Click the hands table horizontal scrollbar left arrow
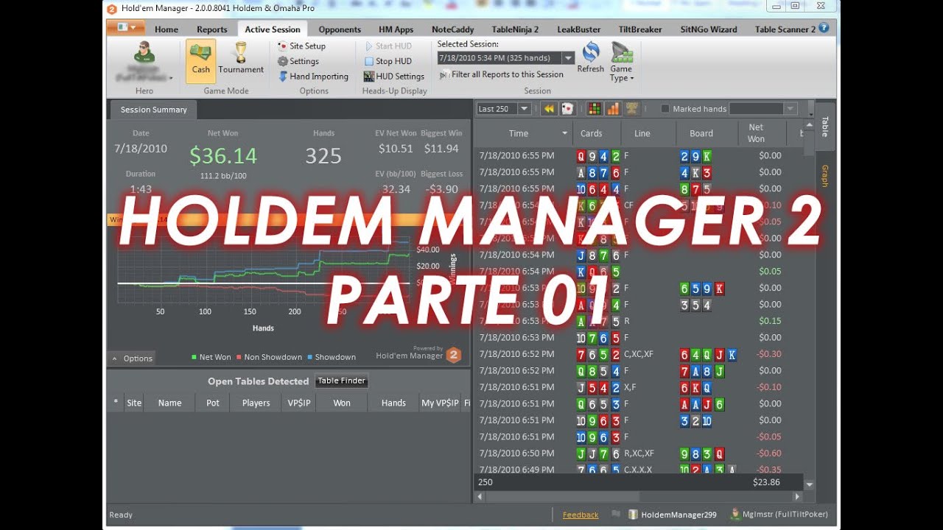This screenshot has width=943, height=530. [481, 497]
